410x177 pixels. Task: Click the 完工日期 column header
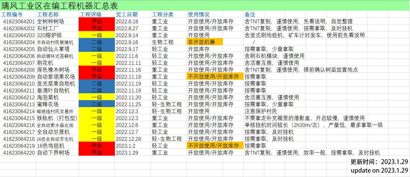click(x=127, y=15)
